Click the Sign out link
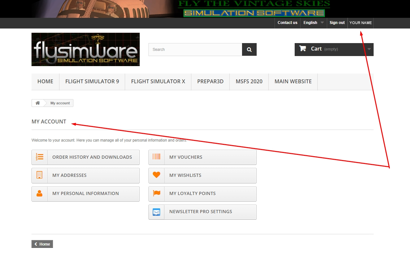 [x=337, y=23]
